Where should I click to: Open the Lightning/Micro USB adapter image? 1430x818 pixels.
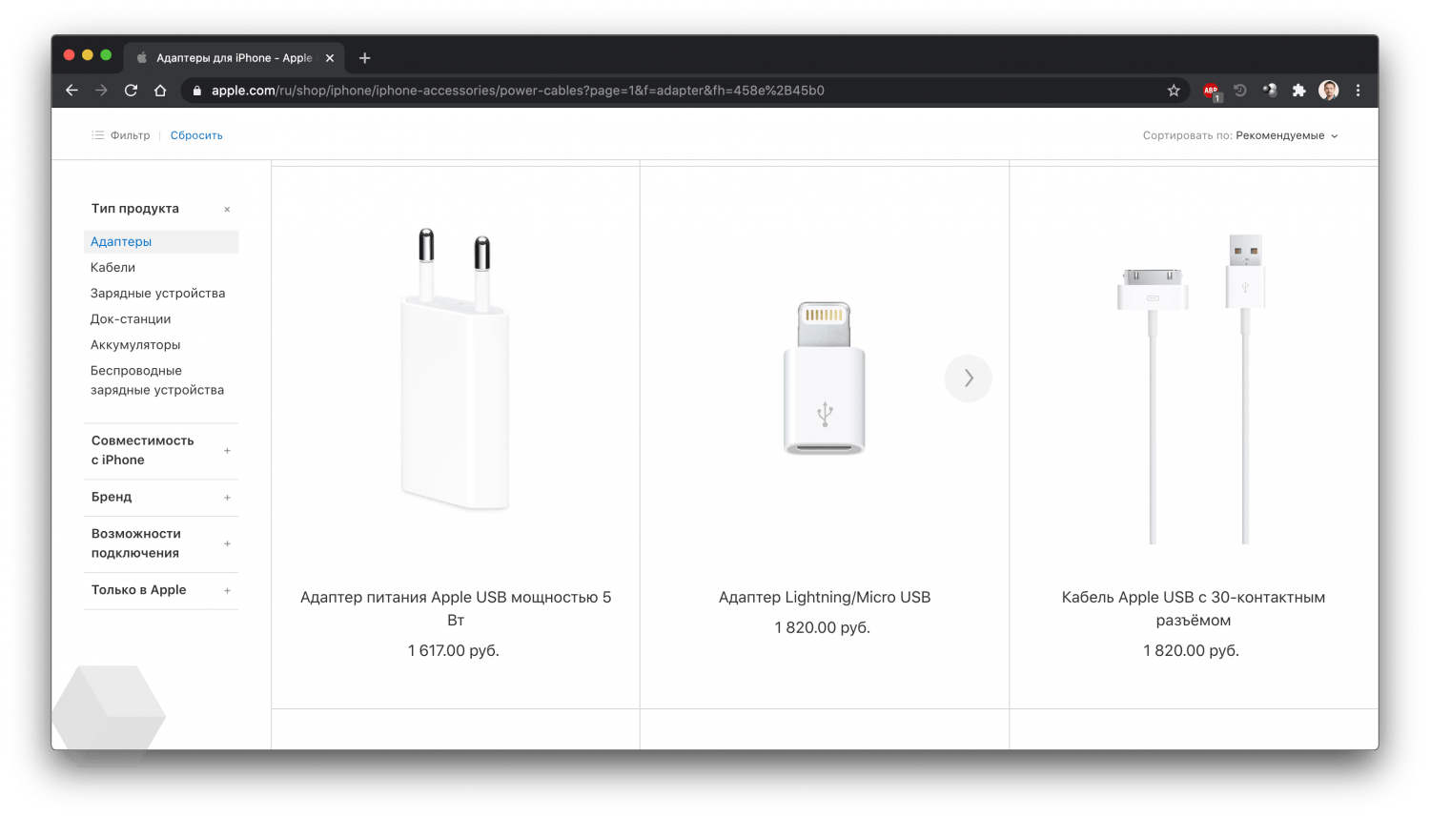(825, 378)
